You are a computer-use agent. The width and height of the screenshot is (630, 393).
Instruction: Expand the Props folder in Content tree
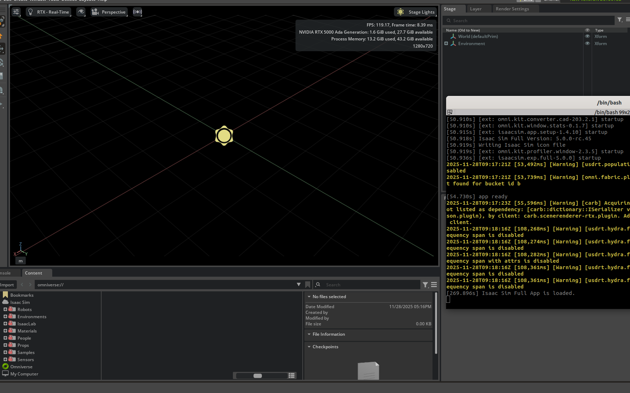(5, 345)
